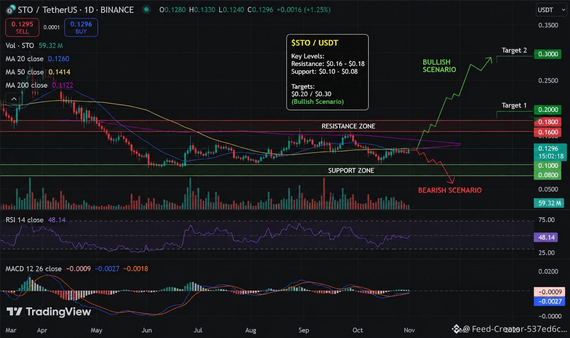
Task: Click the 0.2500 price scale value
Action: (x=548, y=80)
